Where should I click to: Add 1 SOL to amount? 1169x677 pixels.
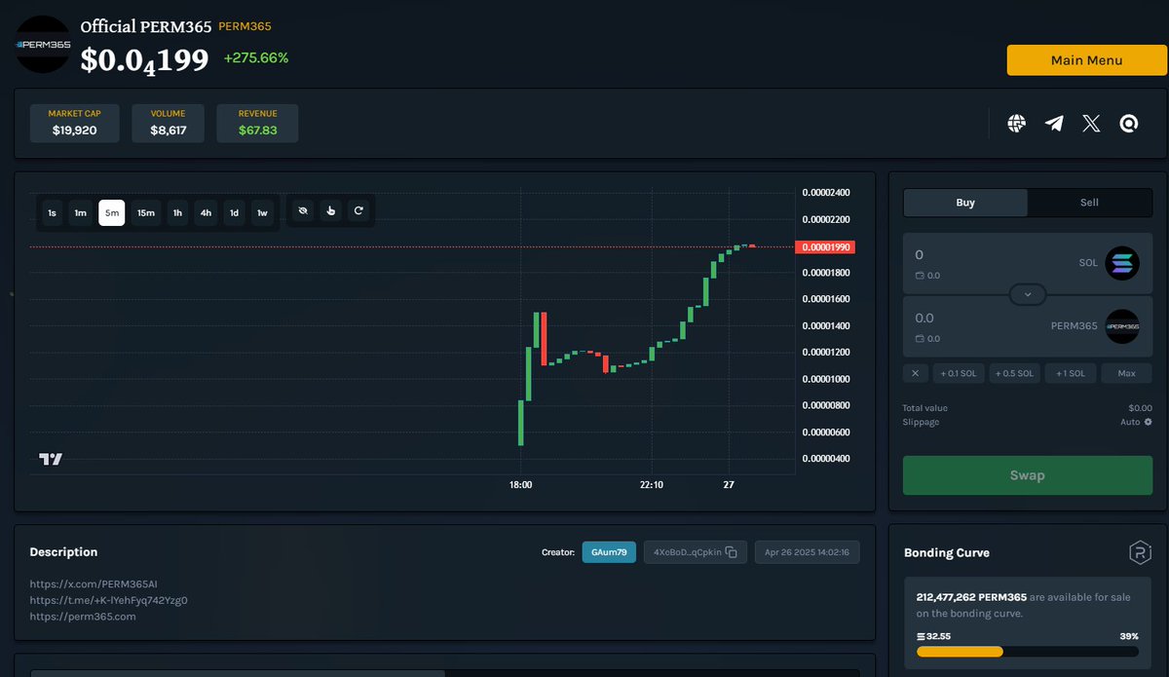click(1070, 373)
